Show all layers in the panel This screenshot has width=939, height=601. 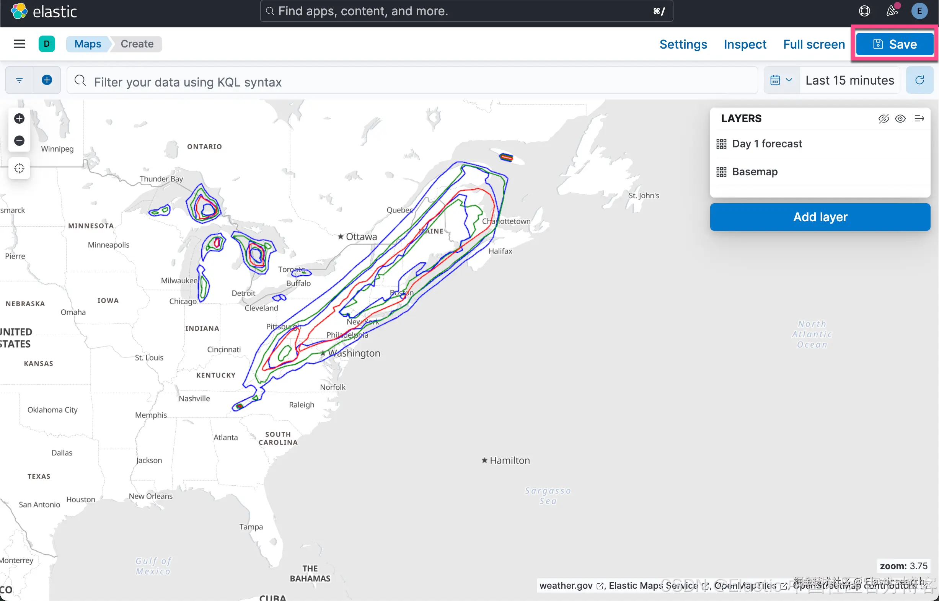pos(900,118)
